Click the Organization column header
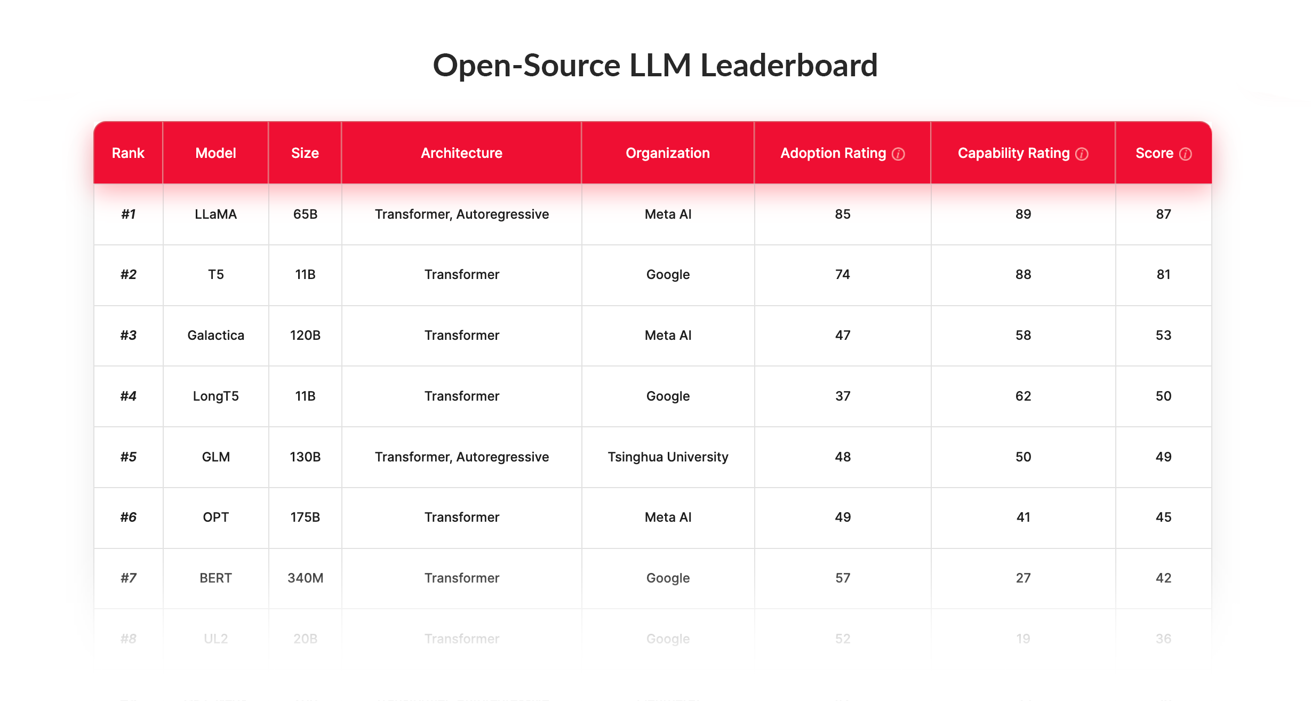This screenshot has height=701, width=1311. (668, 153)
